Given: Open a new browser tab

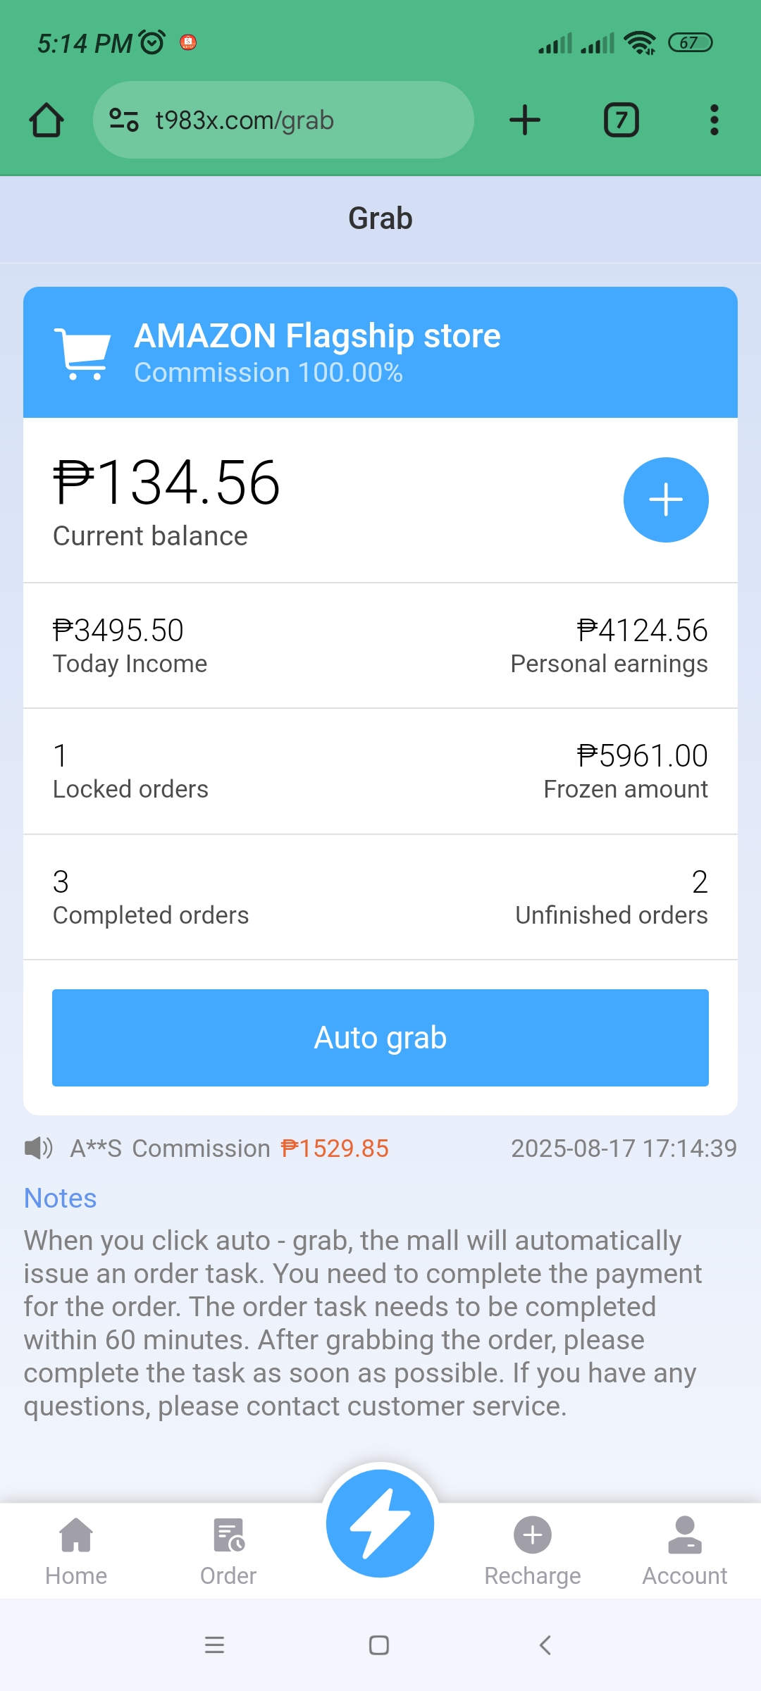Looking at the screenshot, I should [525, 120].
